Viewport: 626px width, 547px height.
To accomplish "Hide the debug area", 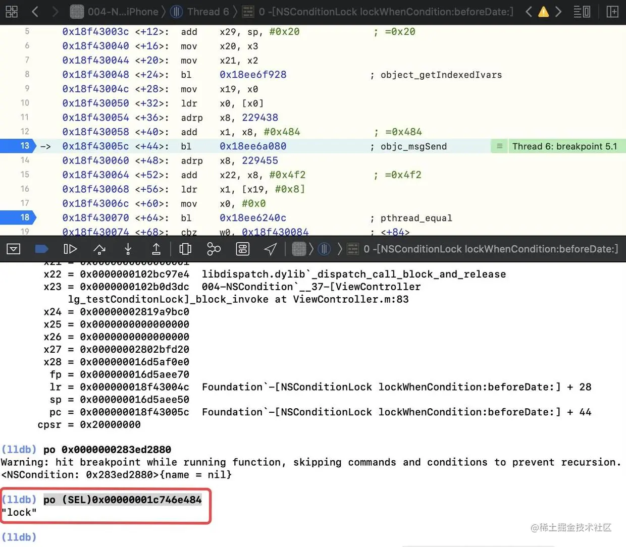I will (x=14, y=249).
